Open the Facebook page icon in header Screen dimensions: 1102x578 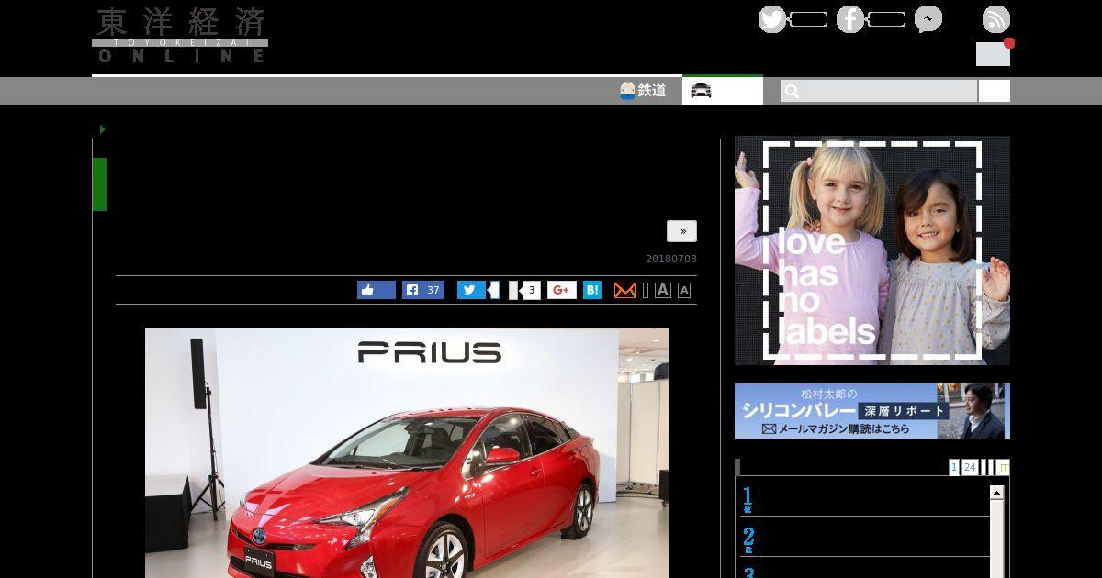pos(849,19)
